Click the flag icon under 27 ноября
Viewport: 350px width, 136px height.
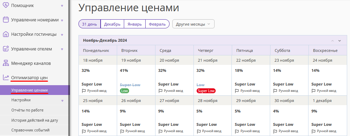coord(160,131)
